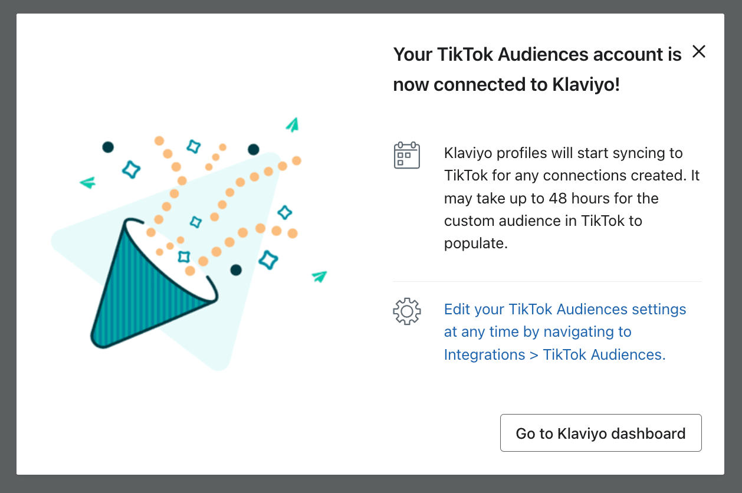Click the connected to Klaviyo heading
Viewport: 742px width, 493px height.
point(537,70)
